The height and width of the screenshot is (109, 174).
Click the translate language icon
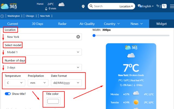139,6
